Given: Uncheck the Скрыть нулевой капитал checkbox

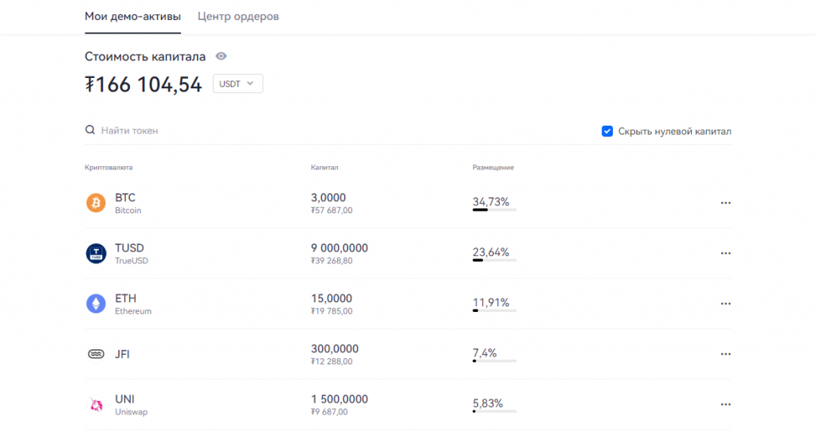Looking at the screenshot, I should coord(606,131).
